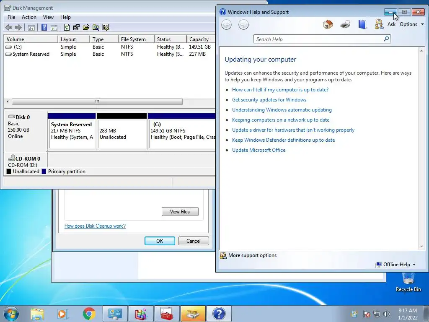429x322 pixels.
Task: Open 'How can I tell if my computer is up to date?'
Action: (280, 90)
